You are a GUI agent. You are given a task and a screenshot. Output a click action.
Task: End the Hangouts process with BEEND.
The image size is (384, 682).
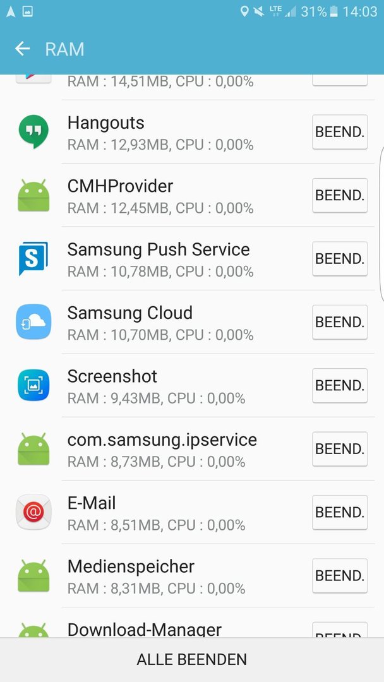coord(340,132)
